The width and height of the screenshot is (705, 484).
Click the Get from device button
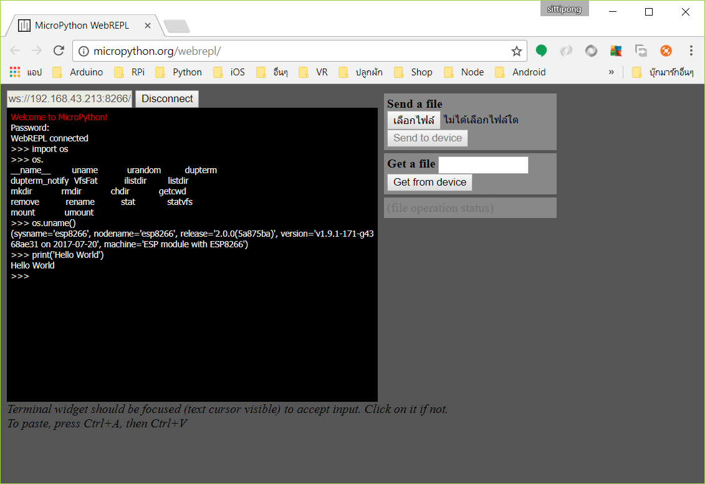pyautogui.click(x=429, y=182)
